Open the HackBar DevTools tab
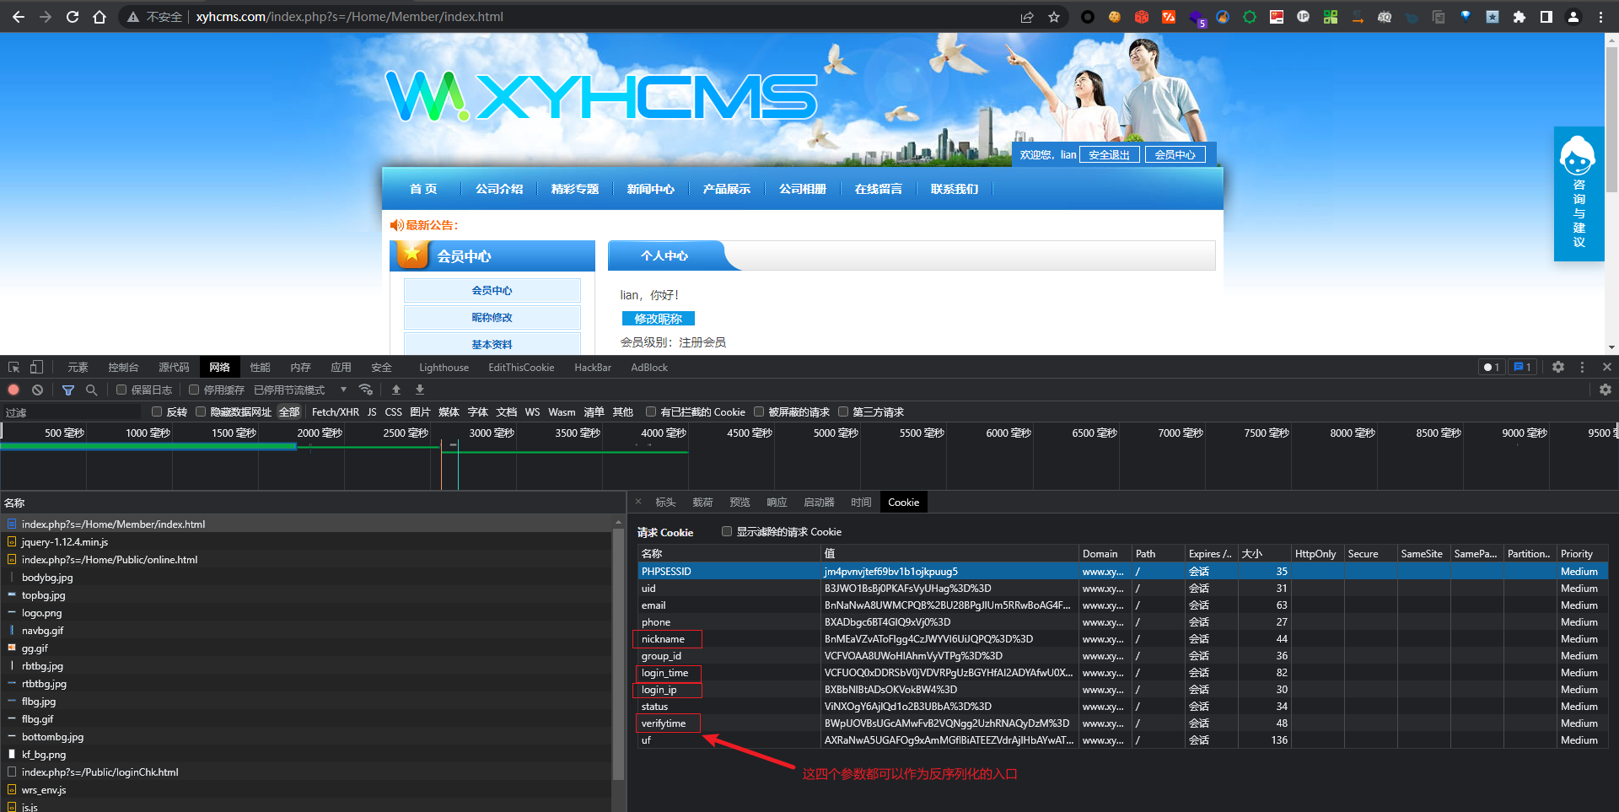Viewport: 1619px width, 812px height. pyautogui.click(x=593, y=367)
